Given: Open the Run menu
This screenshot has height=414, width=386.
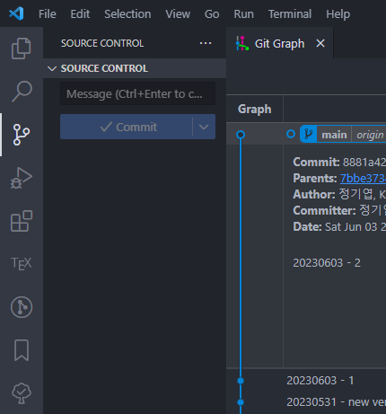Looking at the screenshot, I should click(x=243, y=14).
